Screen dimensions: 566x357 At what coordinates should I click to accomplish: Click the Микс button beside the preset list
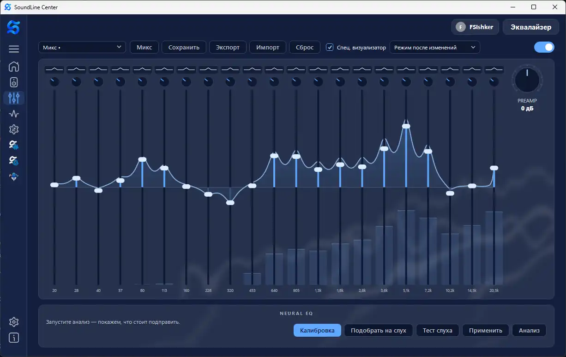pyautogui.click(x=145, y=47)
